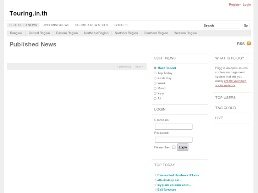
Task: Open the Published News tab
Action: point(23,25)
